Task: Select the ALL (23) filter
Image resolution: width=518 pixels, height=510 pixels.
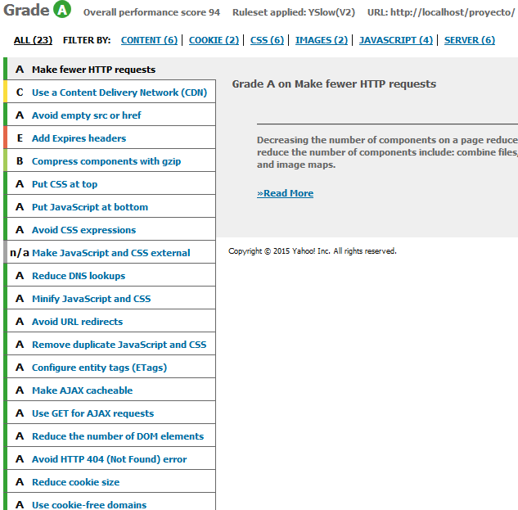Action: pos(33,40)
